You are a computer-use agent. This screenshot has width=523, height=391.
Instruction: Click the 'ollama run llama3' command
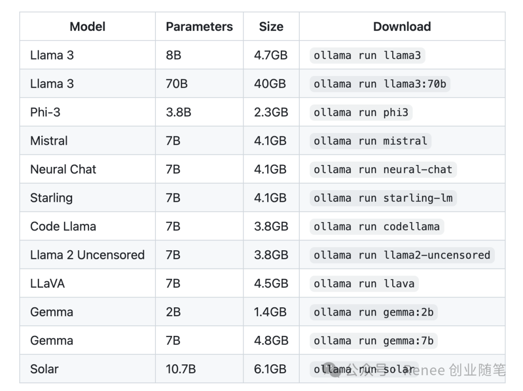(x=367, y=55)
